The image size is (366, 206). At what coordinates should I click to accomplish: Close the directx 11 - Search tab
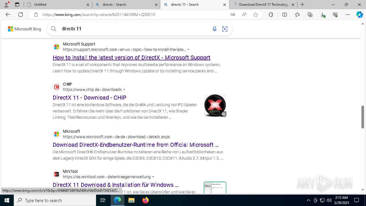224,5
